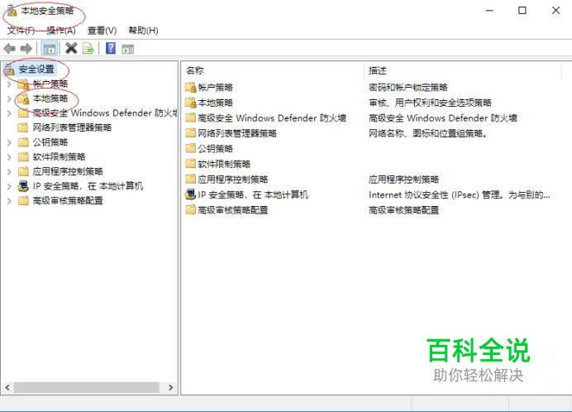Click the tree pane horizontal scrollbar thumb
Screen dimensions: 572x412
(87, 387)
